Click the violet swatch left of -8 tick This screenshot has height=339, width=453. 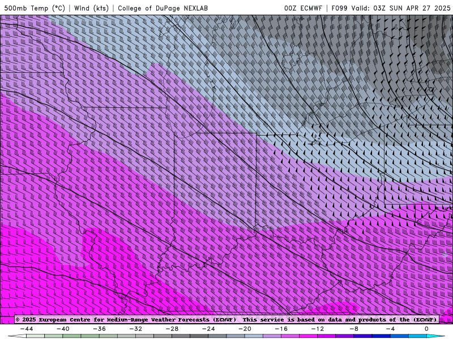(x=345, y=336)
